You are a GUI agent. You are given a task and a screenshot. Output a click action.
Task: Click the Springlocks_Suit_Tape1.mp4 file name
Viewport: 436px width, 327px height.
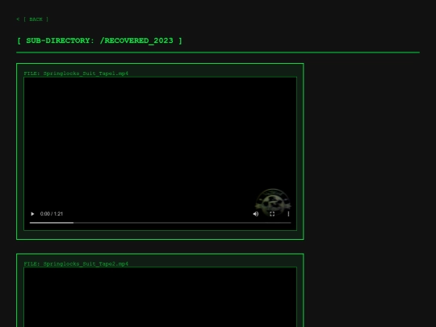[86, 73]
